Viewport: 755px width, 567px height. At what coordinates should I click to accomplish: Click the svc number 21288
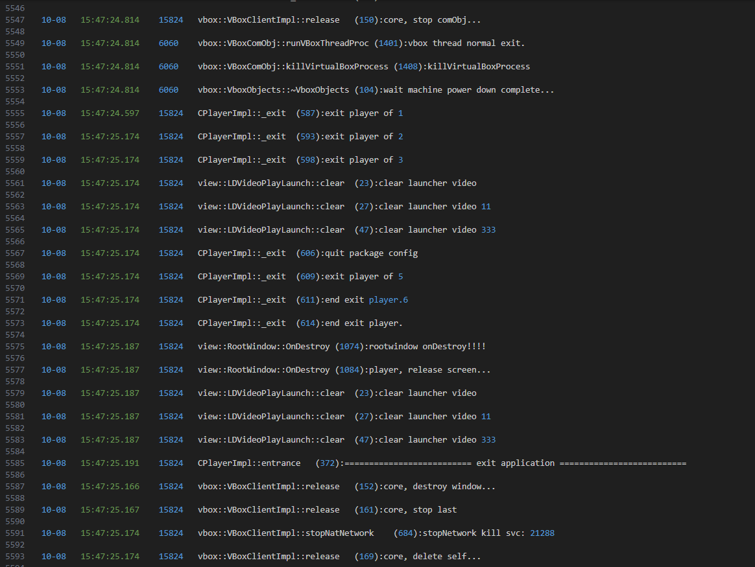click(542, 533)
